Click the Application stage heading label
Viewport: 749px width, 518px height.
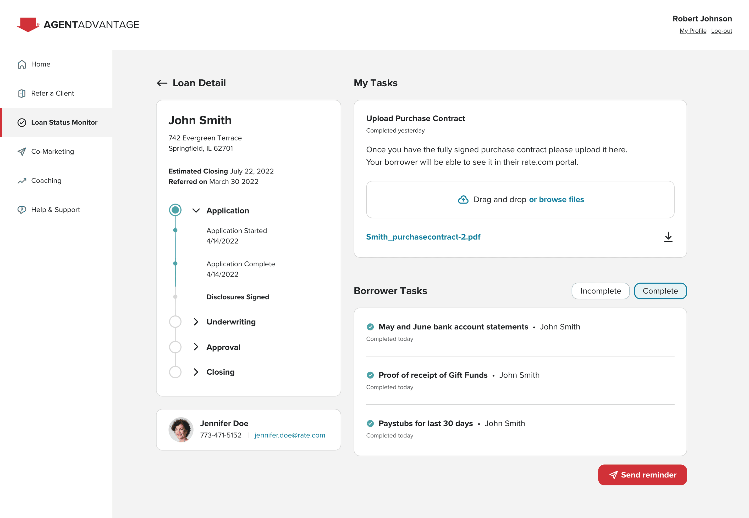(x=228, y=211)
